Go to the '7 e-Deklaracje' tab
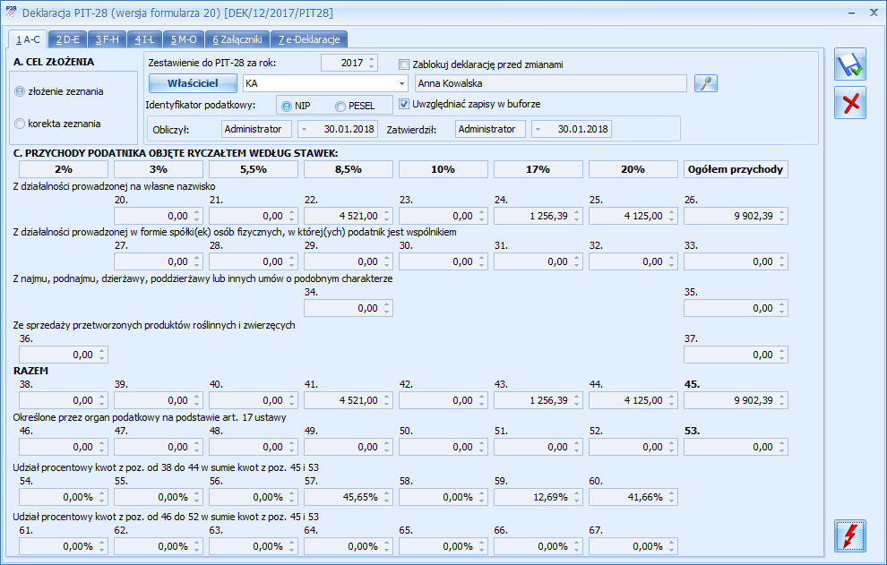 pos(308,39)
